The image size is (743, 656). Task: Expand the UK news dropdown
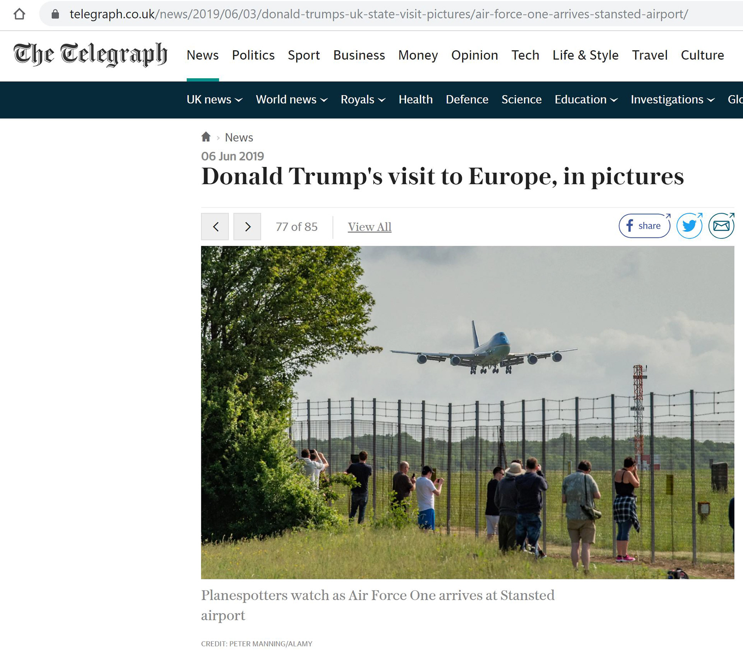tap(214, 99)
